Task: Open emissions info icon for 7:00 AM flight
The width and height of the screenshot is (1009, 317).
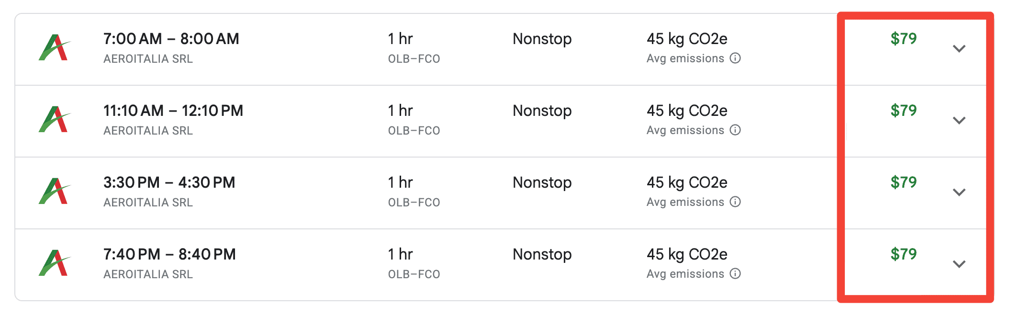Action: [x=735, y=58]
